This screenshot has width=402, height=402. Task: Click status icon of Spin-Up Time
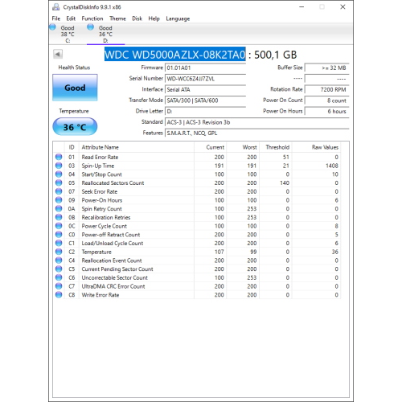point(59,166)
